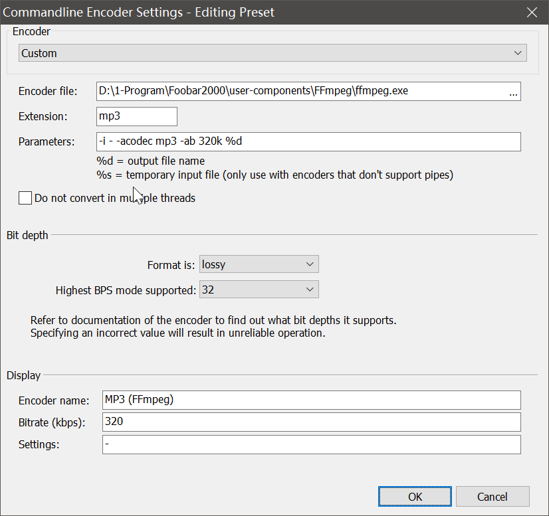Click the arrow next to the lossy format
The height and width of the screenshot is (516, 549).
click(x=309, y=264)
